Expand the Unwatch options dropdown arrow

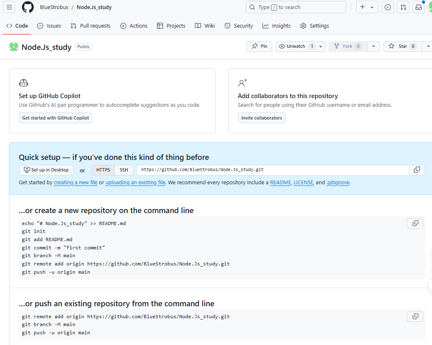pyautogui.click(x=321, y=47)
